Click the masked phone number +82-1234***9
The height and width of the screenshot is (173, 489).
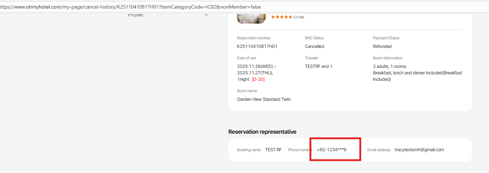331,150
